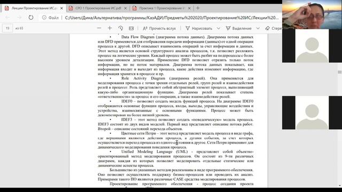Image resolution: width=342 pixels, height=192 pixels.
Task: Switch to the Практика 1 Проектирование tab
Action: coord(161,8)
